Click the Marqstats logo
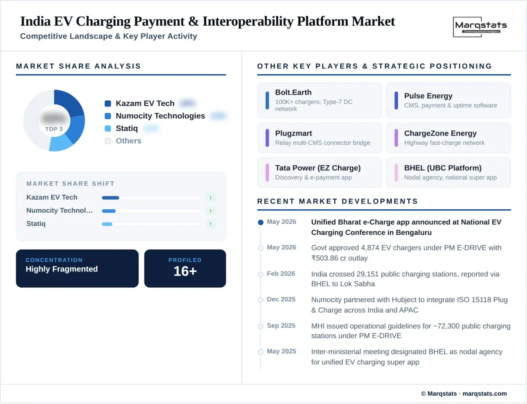 [x=480, y=27]
